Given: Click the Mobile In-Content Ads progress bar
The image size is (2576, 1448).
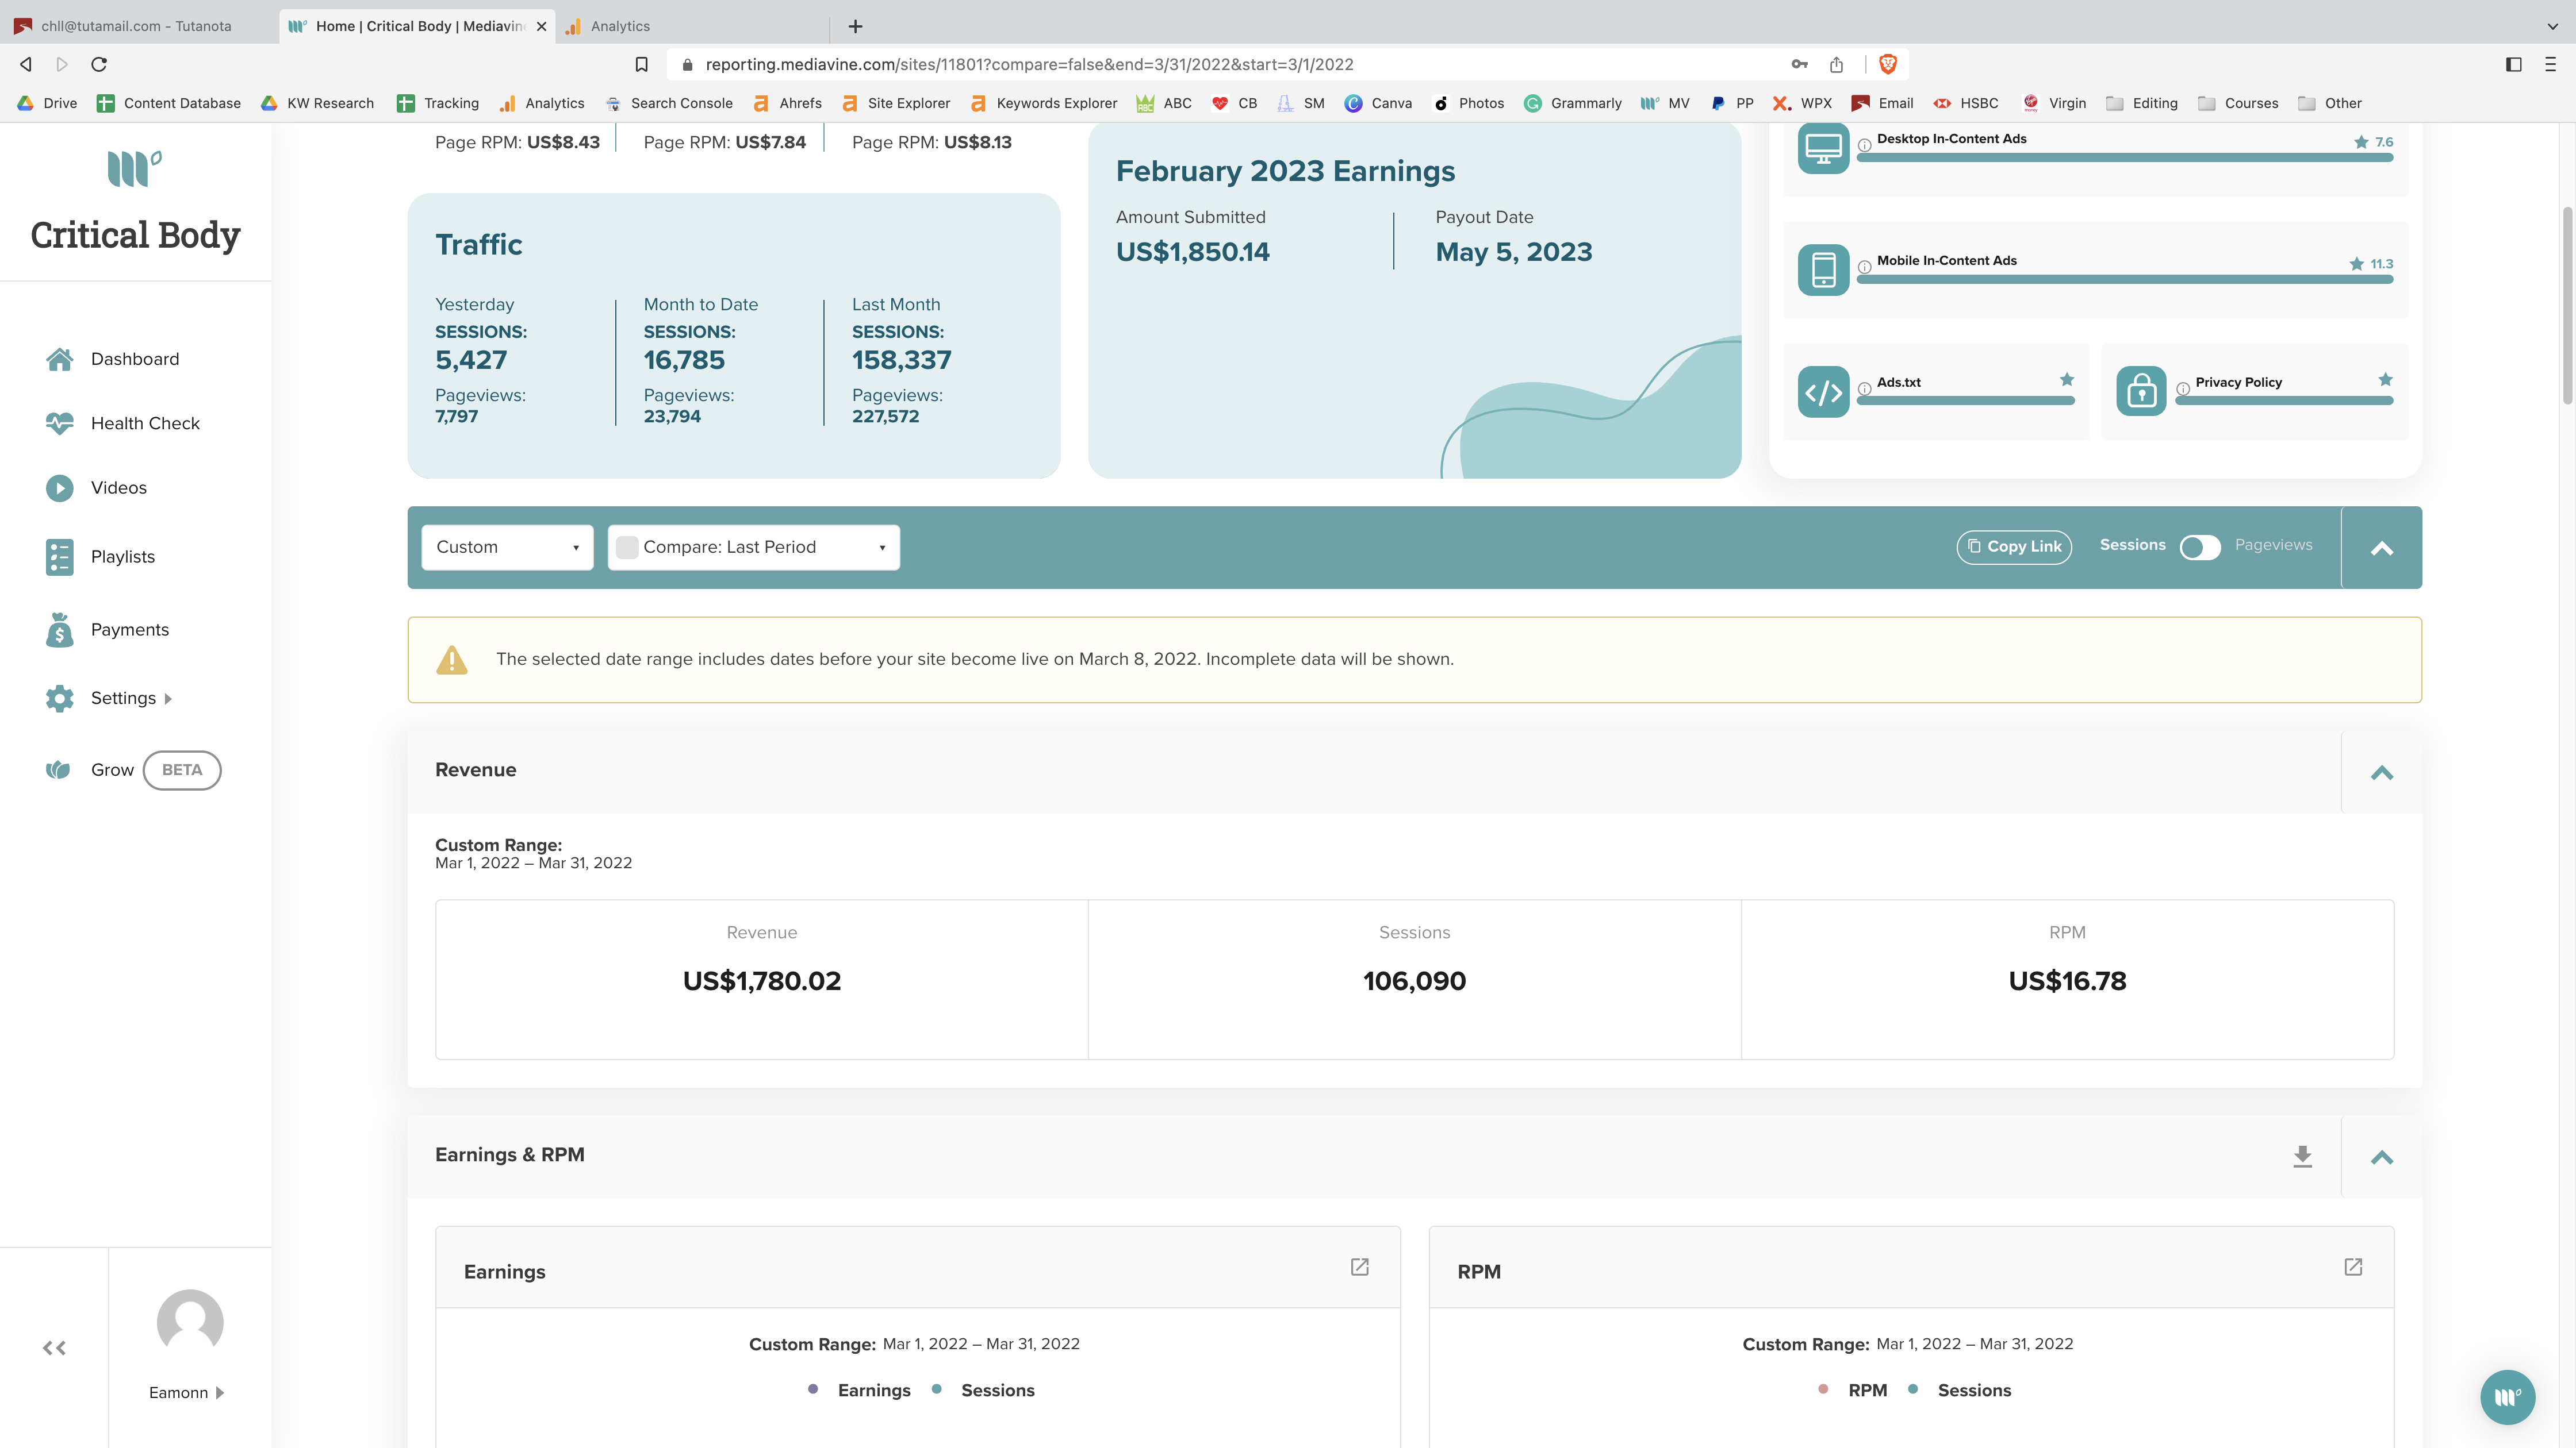Looking at the screenshot, I should 2124,280.
